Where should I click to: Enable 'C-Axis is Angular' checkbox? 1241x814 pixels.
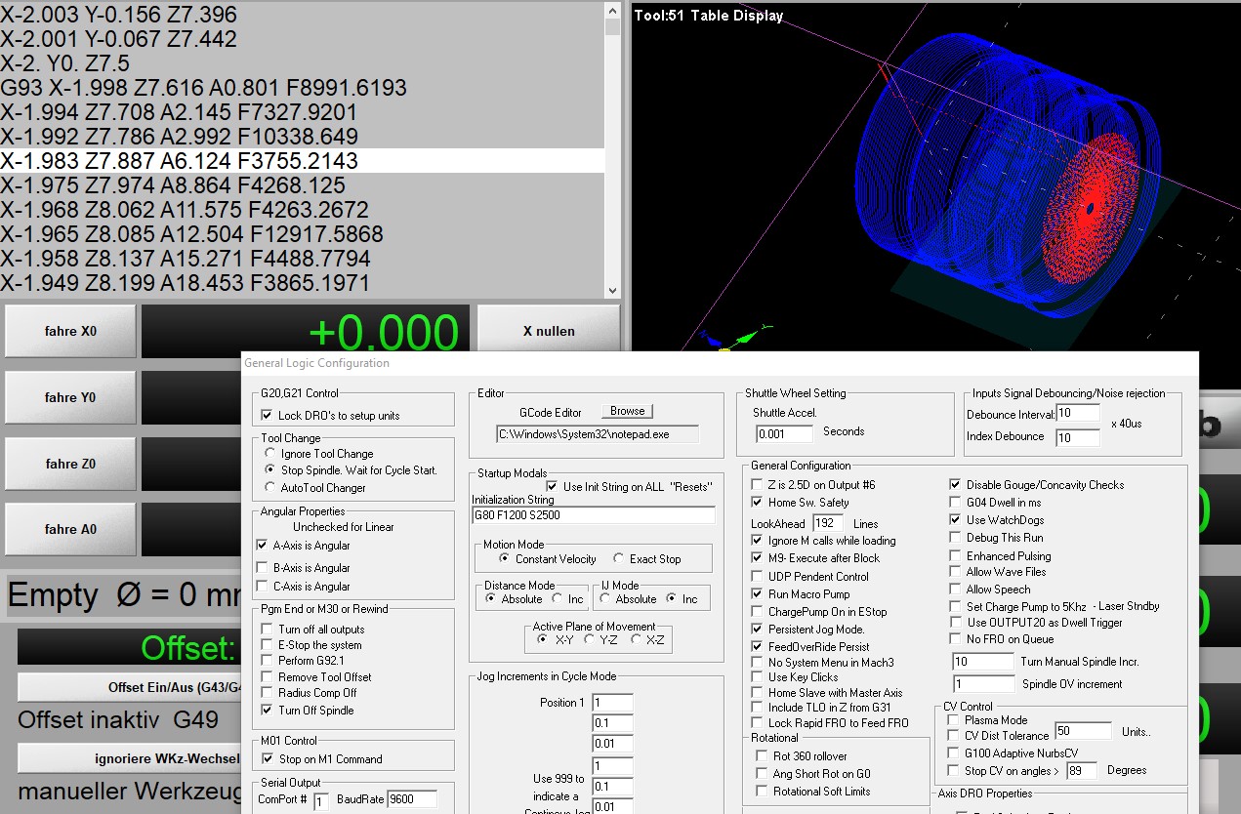(x=262, y=587)
